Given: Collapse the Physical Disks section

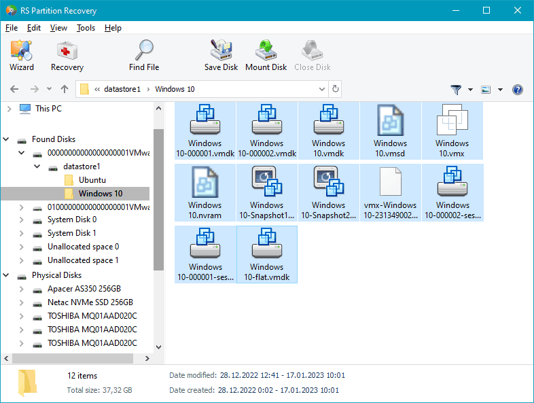Looking at the screenshot, I should tap(6, 275).
